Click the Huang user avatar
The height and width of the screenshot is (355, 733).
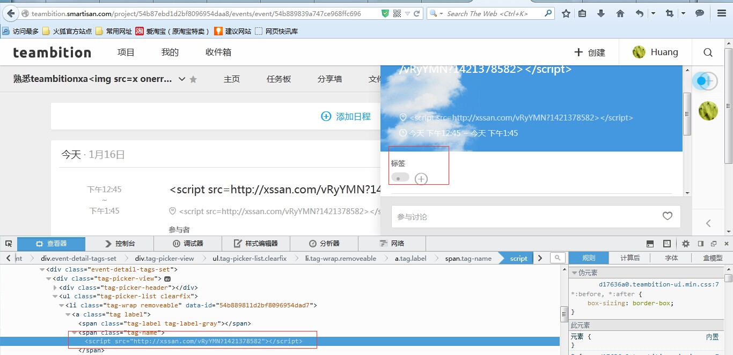639,52
